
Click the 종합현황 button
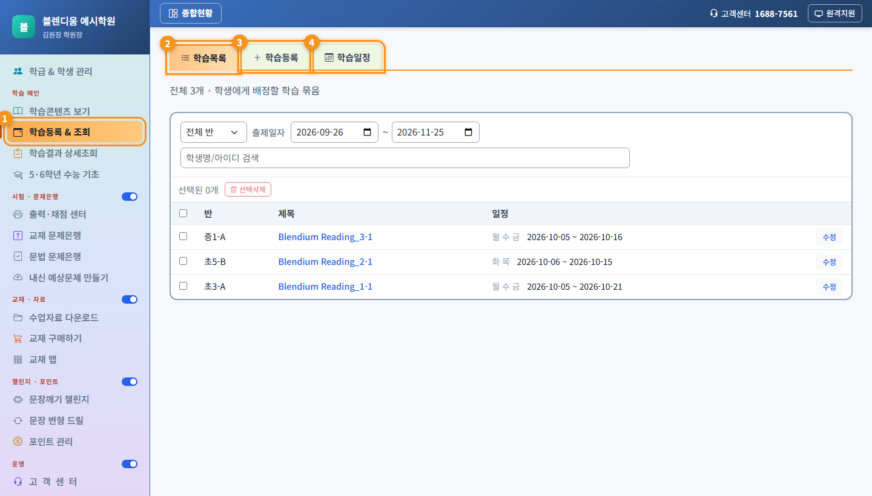[x=191, y=13]
